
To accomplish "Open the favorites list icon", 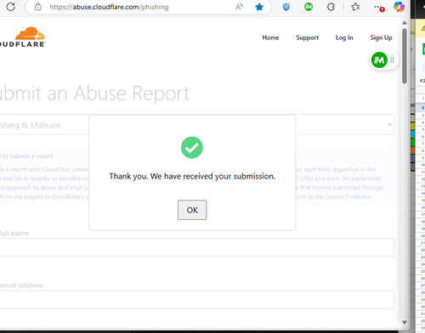I will pyautogui.click(x=355, y=7).
